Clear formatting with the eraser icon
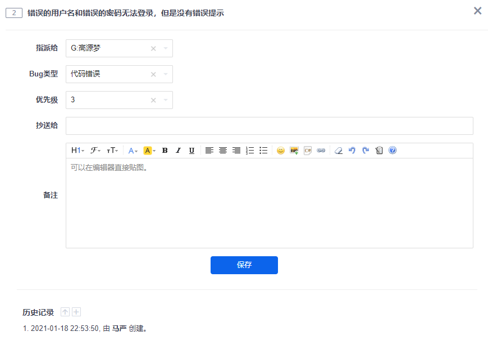 pos(338,150)
